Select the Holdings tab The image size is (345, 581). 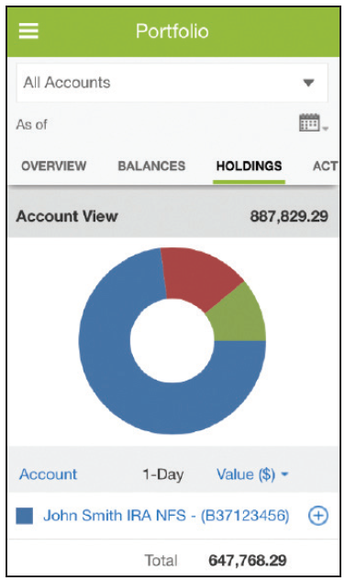coord(249,165)
